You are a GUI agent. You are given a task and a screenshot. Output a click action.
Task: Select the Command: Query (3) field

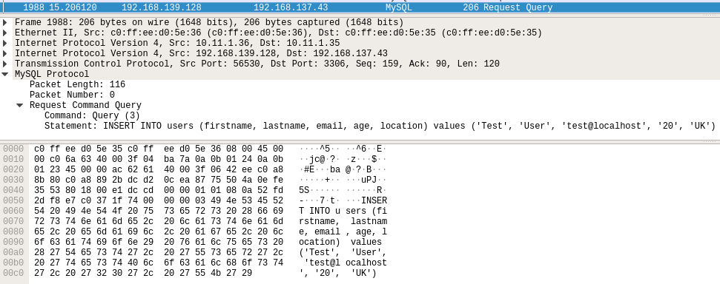[92, 115]
